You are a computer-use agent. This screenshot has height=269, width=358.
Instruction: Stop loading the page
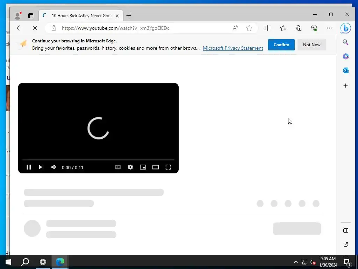pos(35,28)
